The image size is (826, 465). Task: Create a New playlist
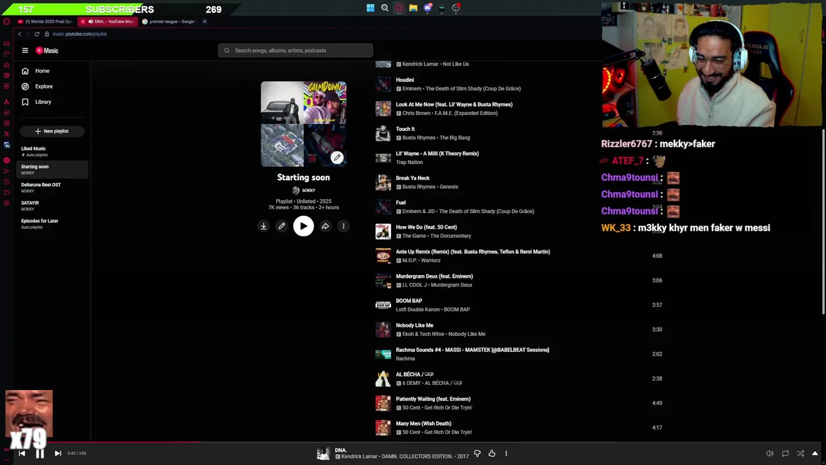tap(52, 131)
